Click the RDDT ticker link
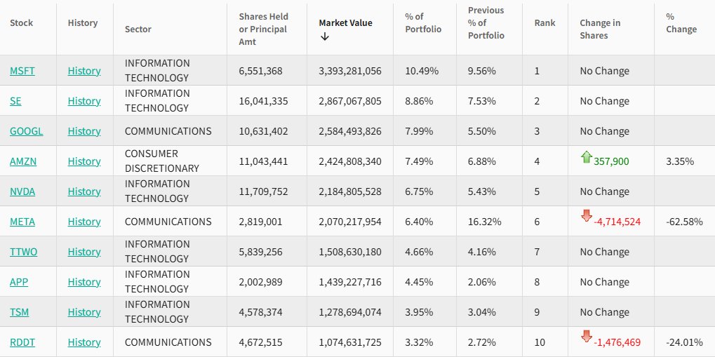The height and width of the screenshot is (357, 715). [x=22, y=342]
